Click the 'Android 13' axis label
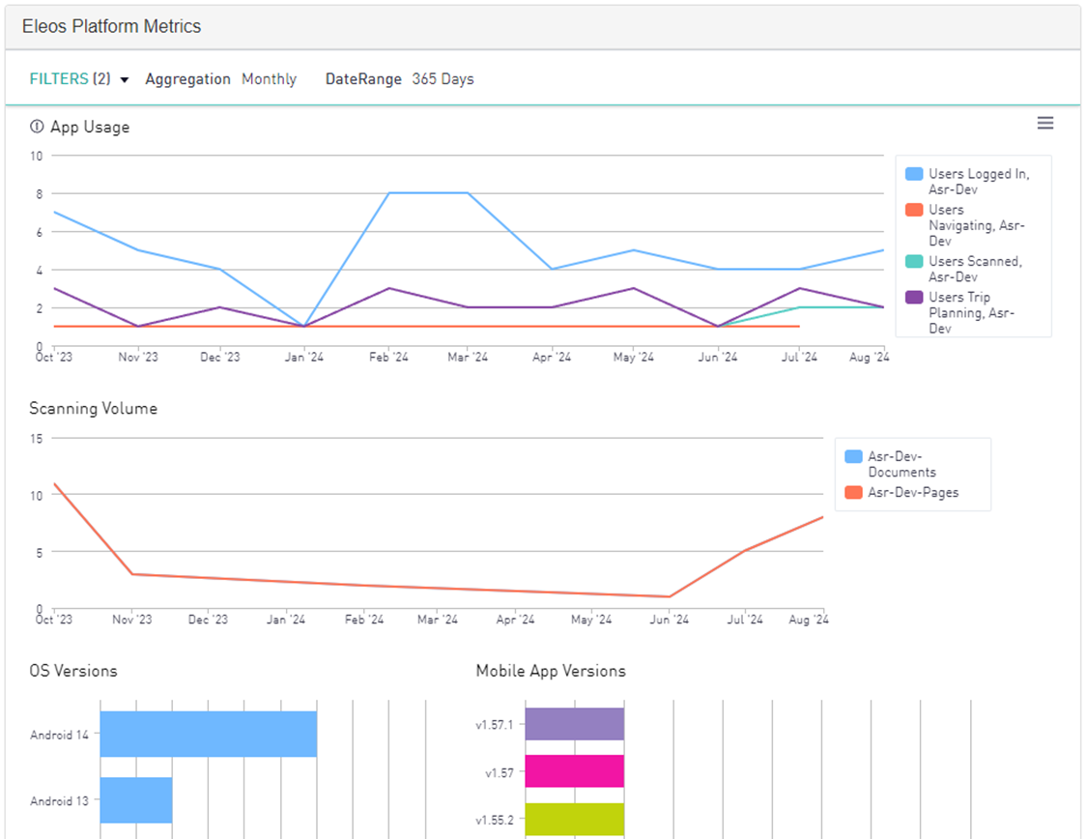Viewport: 1087px width, 839px height. (x=60, y=801)
